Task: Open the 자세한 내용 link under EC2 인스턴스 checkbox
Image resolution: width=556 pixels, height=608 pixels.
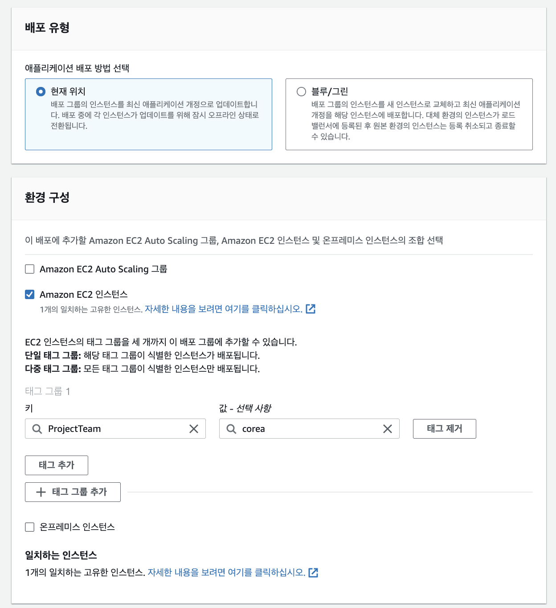Action: click(224, 309)
